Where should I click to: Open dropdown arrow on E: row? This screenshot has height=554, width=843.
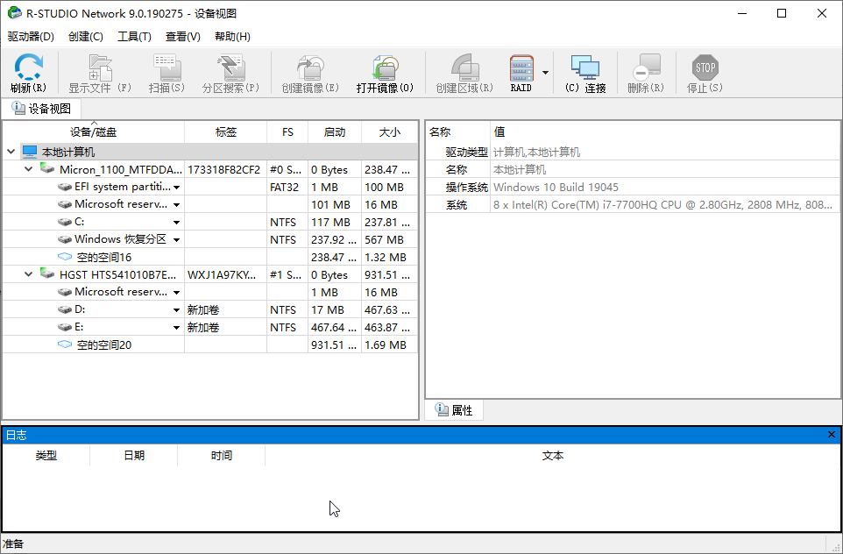(176, 328)
